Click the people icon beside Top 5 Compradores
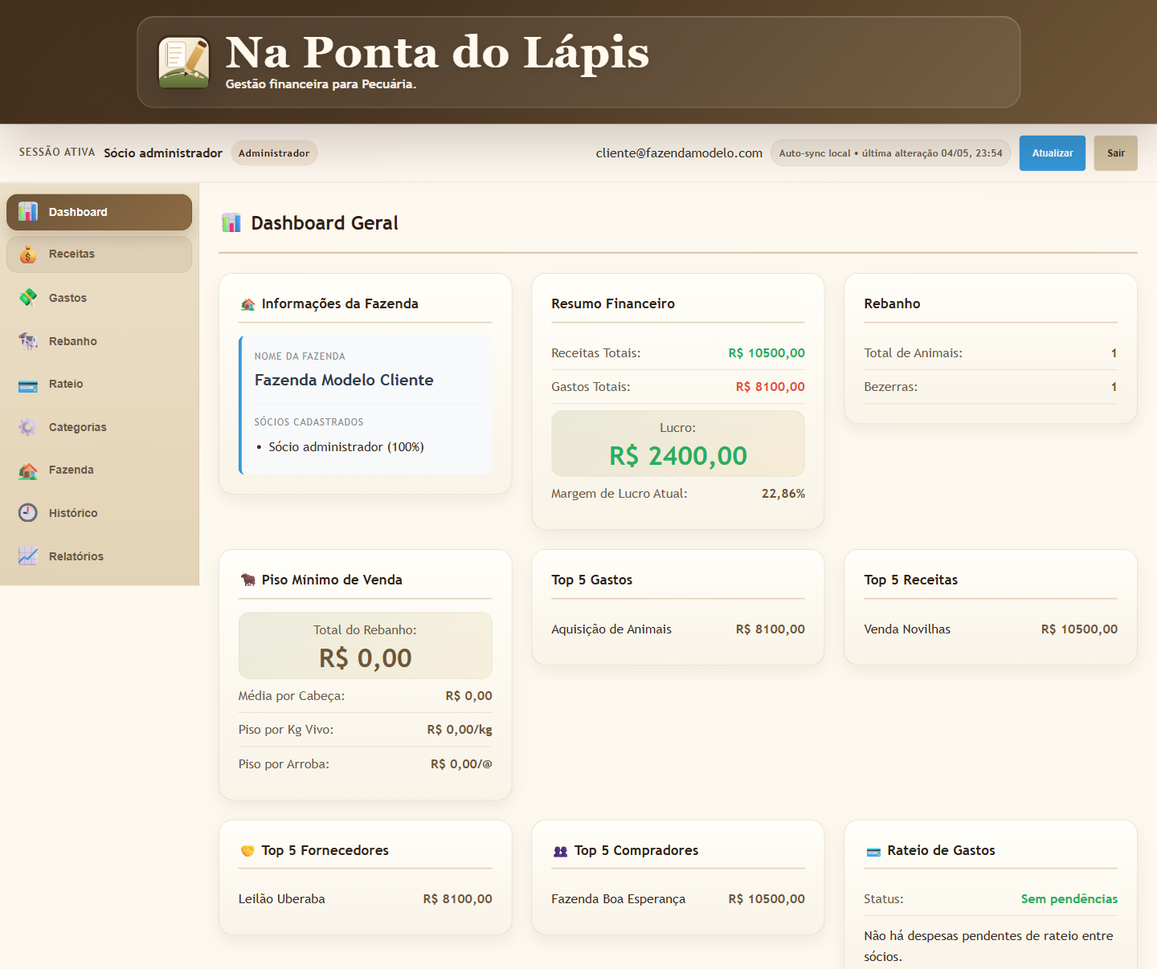The height and width of the screenshot is (969, 1157). tap(560, 851)
